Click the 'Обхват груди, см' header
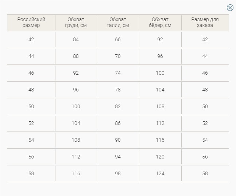236x196 pixels. coord(76,23)
